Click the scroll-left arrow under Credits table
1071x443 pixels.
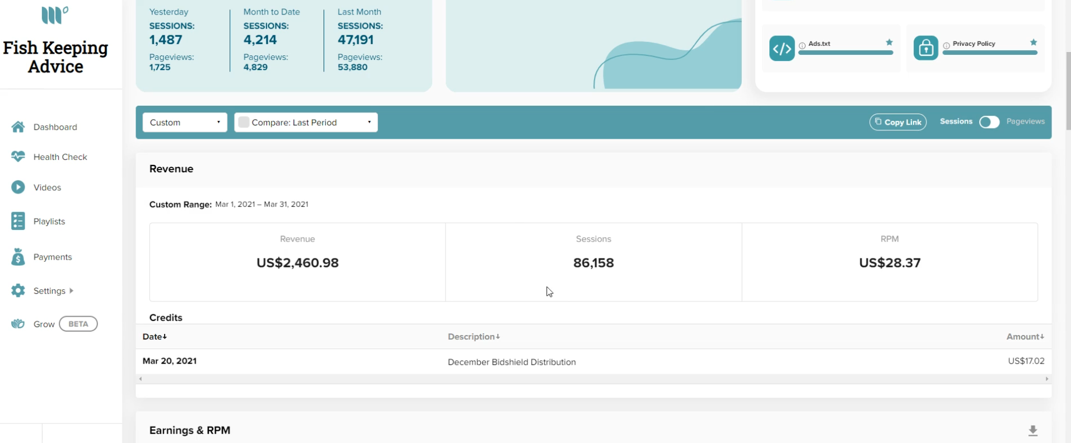[x=141, y=379]
